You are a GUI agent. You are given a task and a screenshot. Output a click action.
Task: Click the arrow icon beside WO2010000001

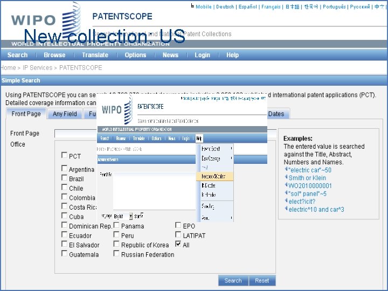coord(286,185)
